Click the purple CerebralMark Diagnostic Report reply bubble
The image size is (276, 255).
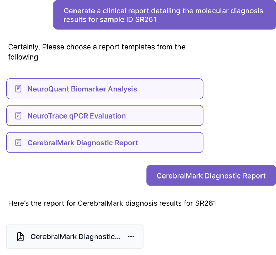[211, 176]
